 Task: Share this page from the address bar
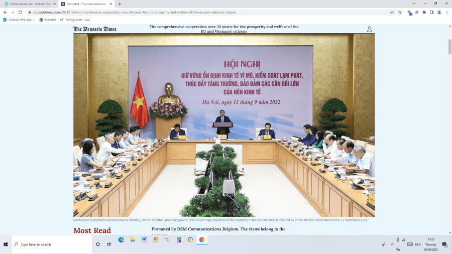(392, 12)
